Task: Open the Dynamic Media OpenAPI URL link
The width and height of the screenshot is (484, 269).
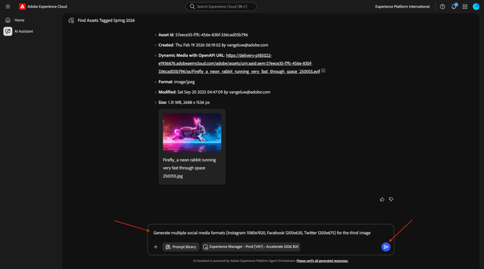Action: point(239,63)
